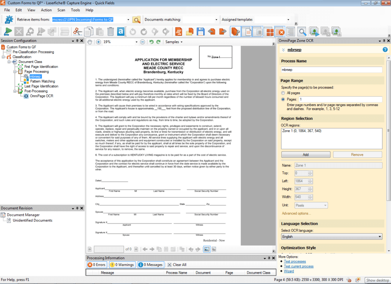
Task: Collapse the mbrsep section chevron
Action: (x=283, y=50)
